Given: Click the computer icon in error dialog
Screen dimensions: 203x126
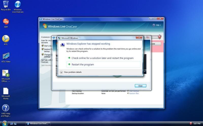Looking at the screenshot, I should 62,45.
